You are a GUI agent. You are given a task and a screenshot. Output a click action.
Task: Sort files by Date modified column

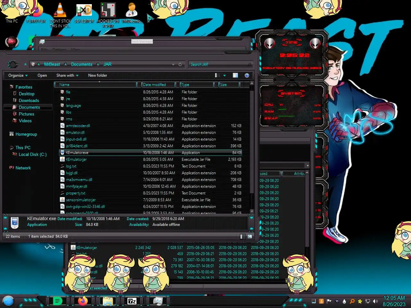tap(158, 85)
